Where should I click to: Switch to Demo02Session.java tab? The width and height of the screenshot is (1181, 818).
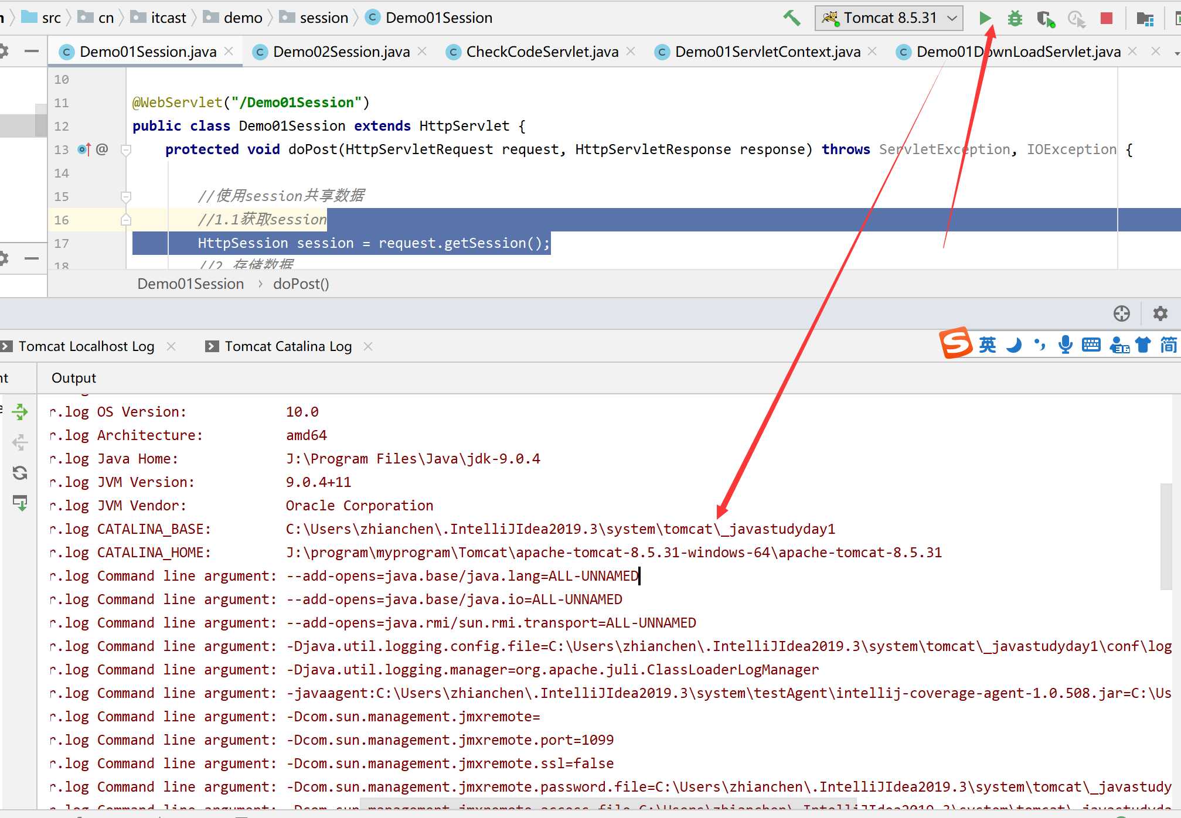(341, 52)
